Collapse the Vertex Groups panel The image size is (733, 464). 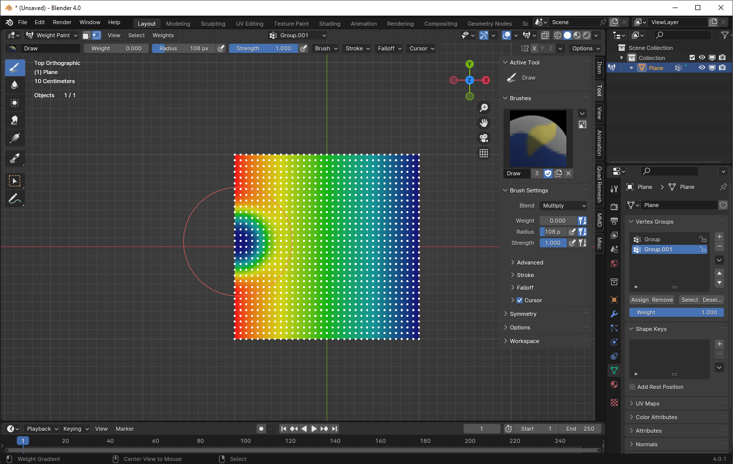(x=654, y=222)
